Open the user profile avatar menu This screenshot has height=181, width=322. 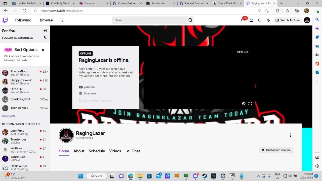pos(307,20)
